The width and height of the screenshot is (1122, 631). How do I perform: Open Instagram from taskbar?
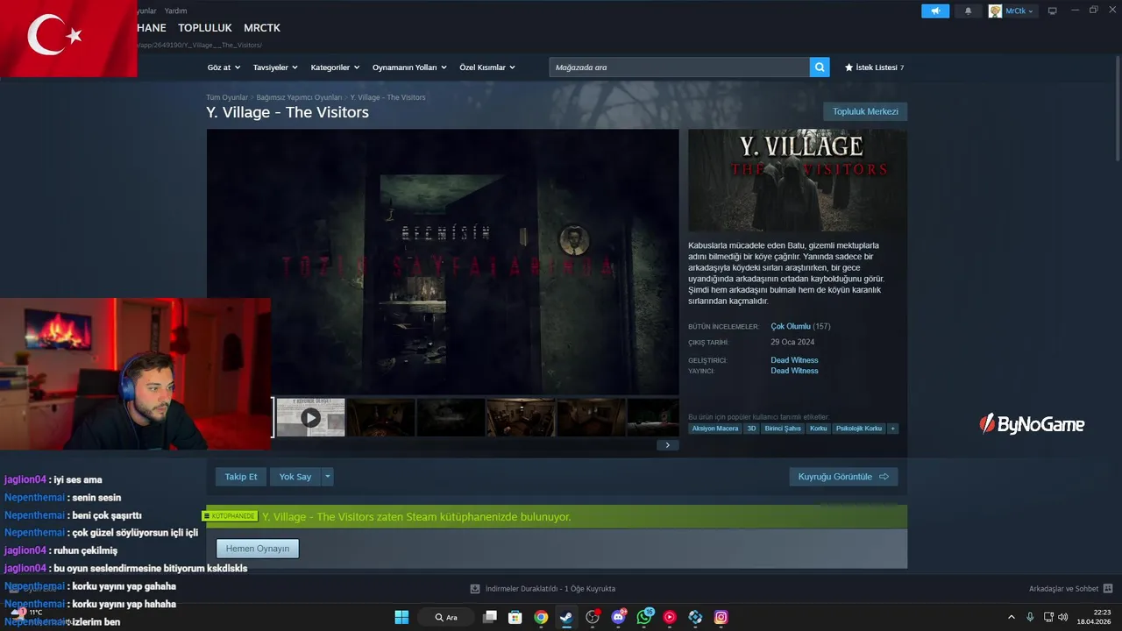tap(721, 617)
